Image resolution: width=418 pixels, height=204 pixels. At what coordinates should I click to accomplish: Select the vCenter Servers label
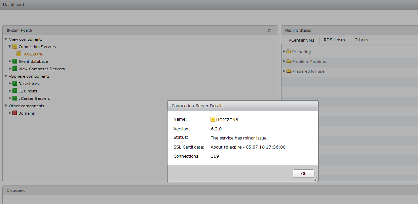pos(34,98)
